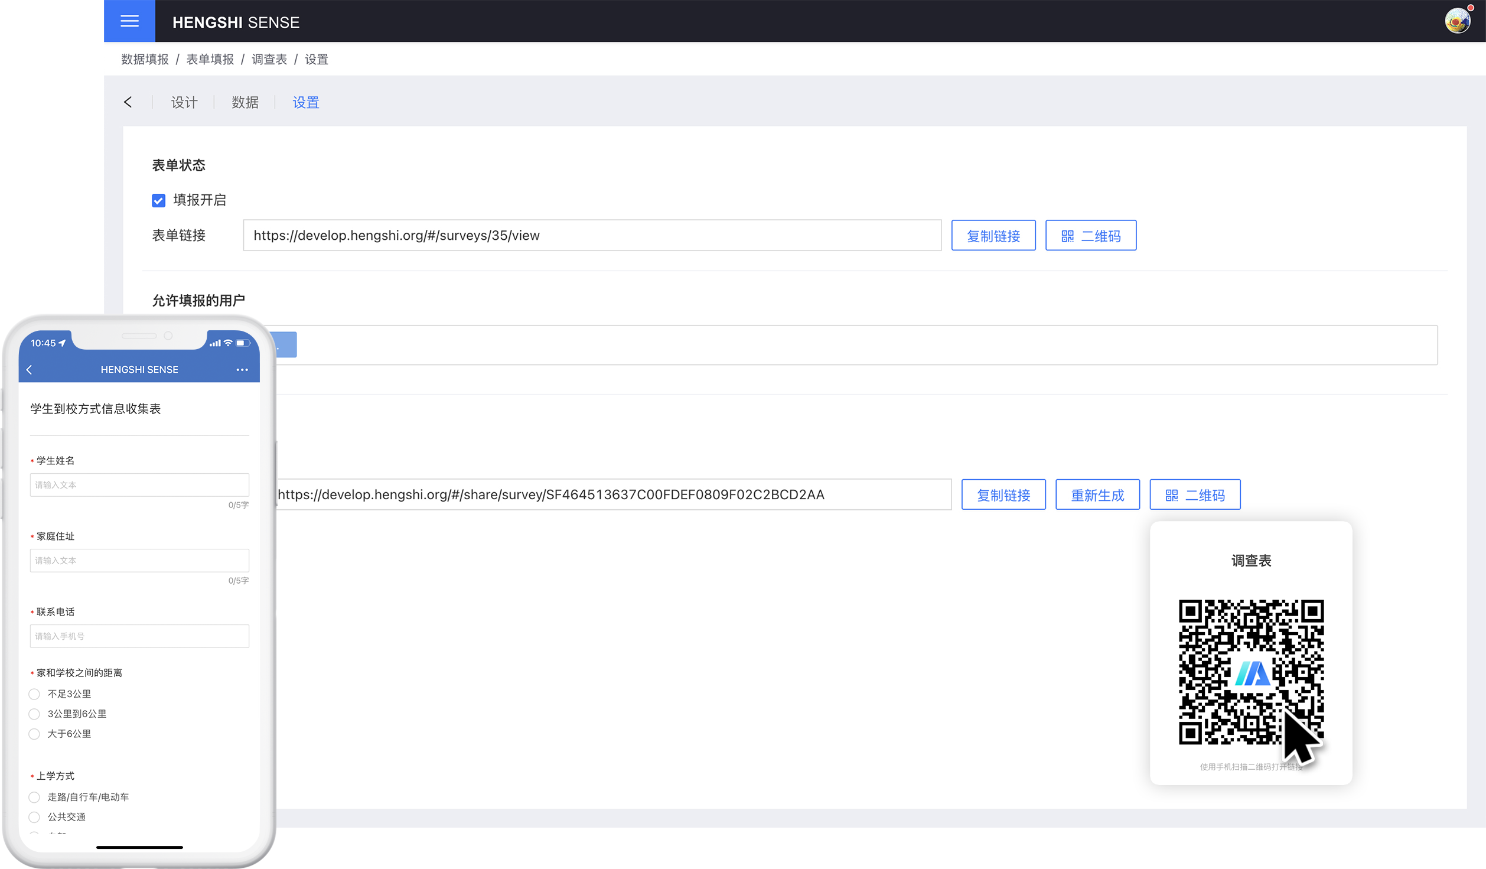Open the hamburger menu in header
The height and width of the screenshot is (869, 1486).
[129, 21]
